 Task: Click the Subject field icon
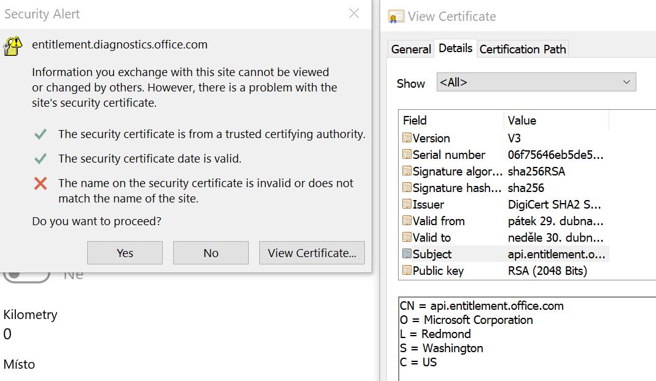(x=407, y=253)
